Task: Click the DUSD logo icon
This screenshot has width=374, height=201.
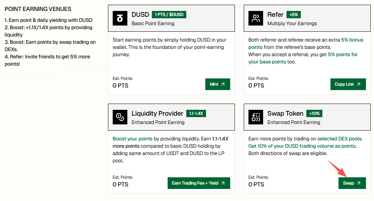Action: pyautogui.click(x=120, y=18)
